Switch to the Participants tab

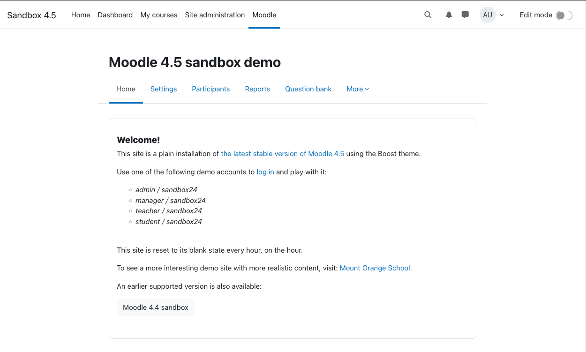click(211, 89)
